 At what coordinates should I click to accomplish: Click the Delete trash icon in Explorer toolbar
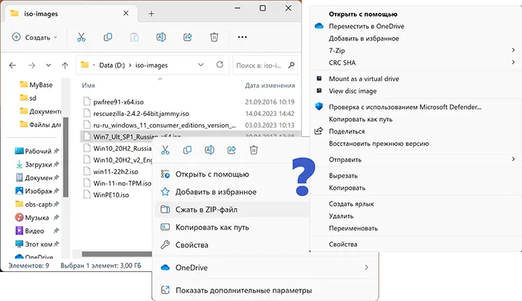click(214, 37)
